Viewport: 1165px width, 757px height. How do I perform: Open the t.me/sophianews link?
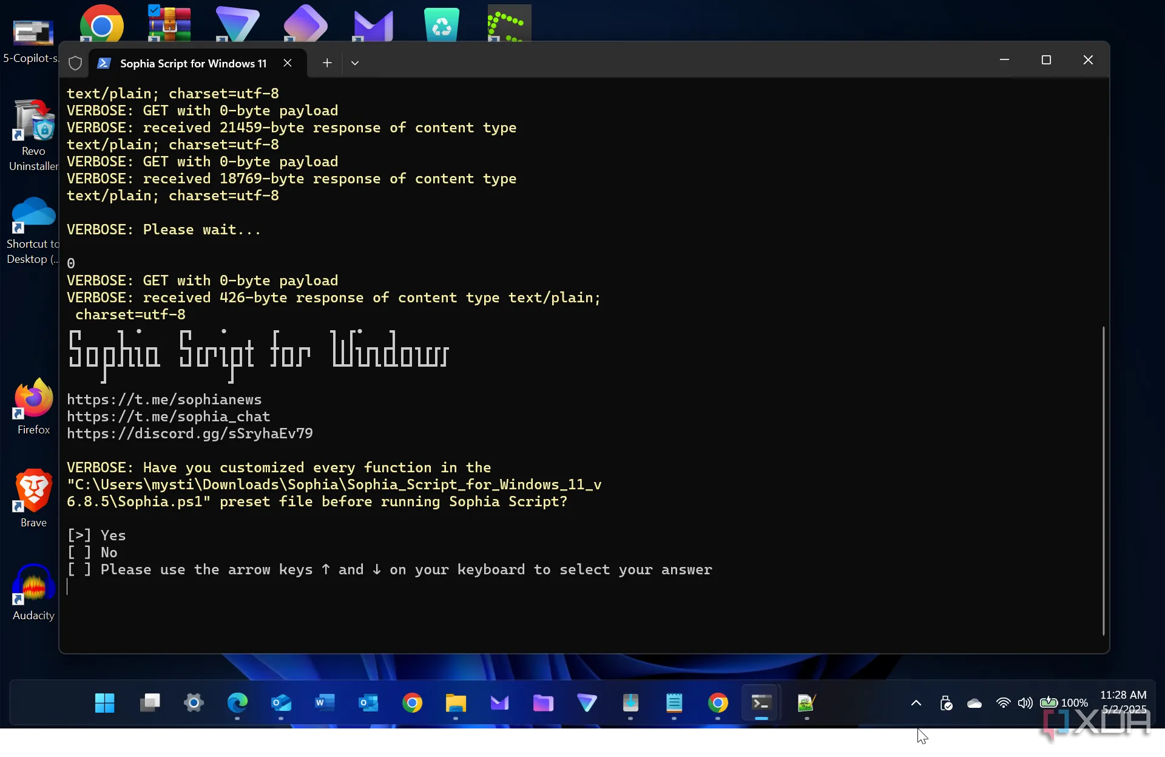click(164, 399)
